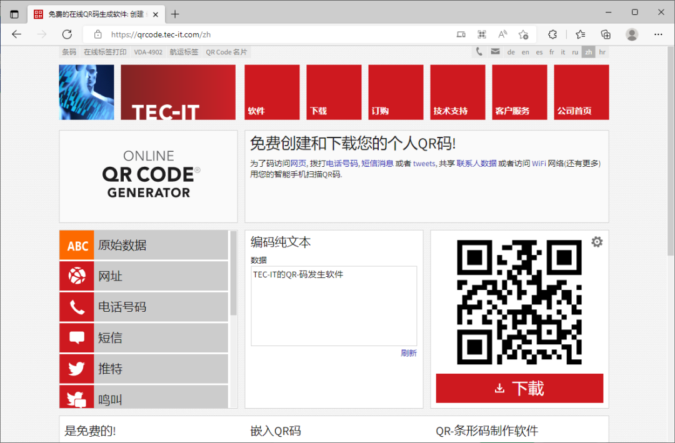Screen dimensions: 675x443
Task: Select the 网址 URL type
Action: pyautogui.click(x=144, y=276)
